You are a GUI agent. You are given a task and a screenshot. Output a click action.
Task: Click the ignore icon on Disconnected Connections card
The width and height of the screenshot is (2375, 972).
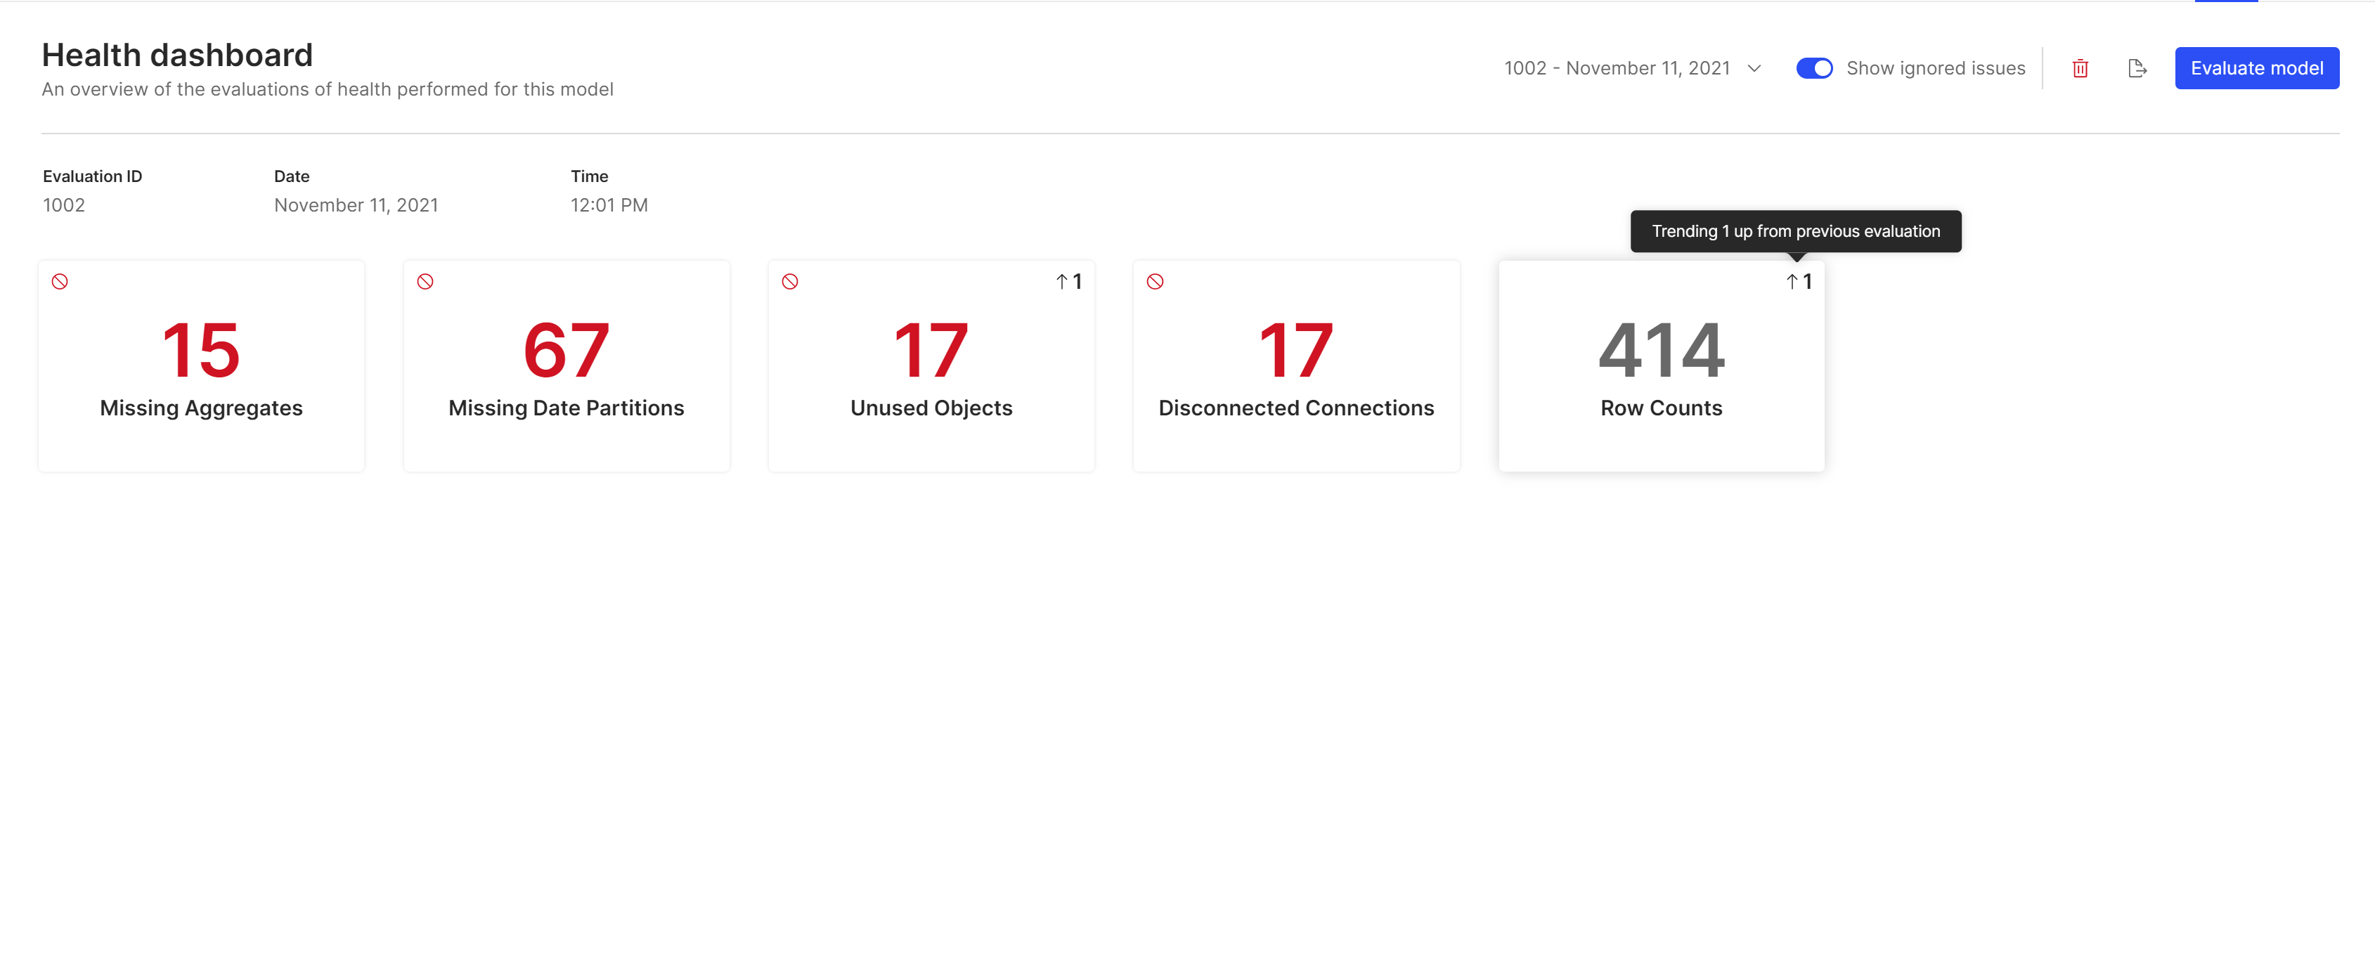(1156, 281)
